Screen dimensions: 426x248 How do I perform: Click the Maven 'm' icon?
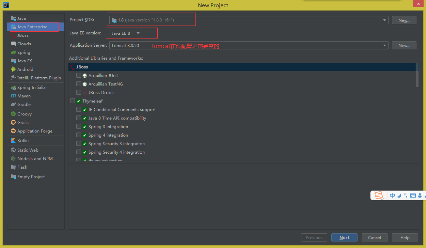tap(13, 96)
